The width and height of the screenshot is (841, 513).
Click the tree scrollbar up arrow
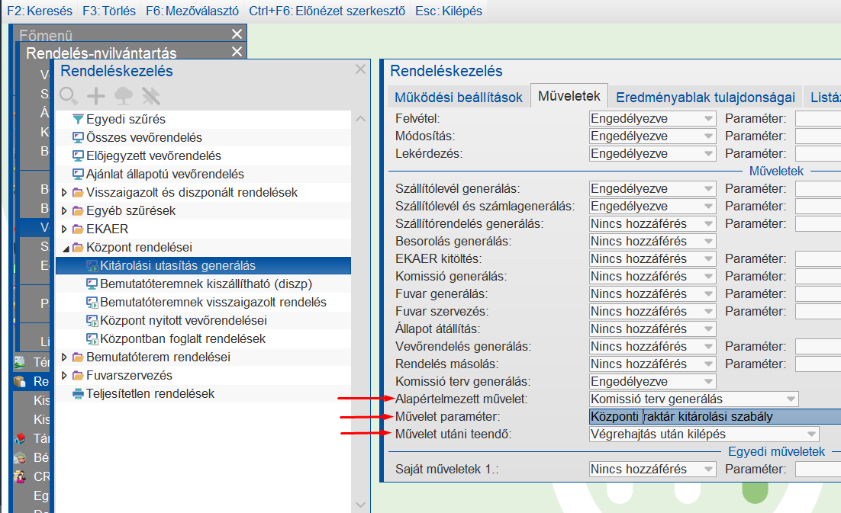pos(360,119)
